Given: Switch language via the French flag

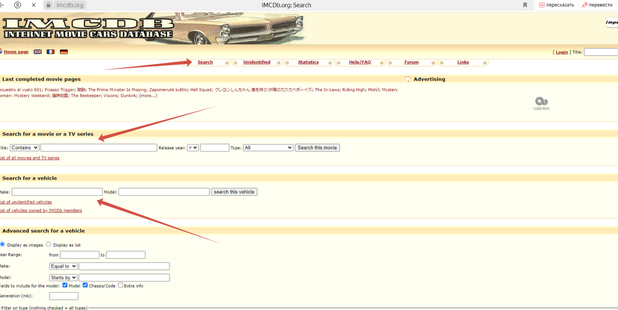Looking at the screenshot, I should 50,52.
